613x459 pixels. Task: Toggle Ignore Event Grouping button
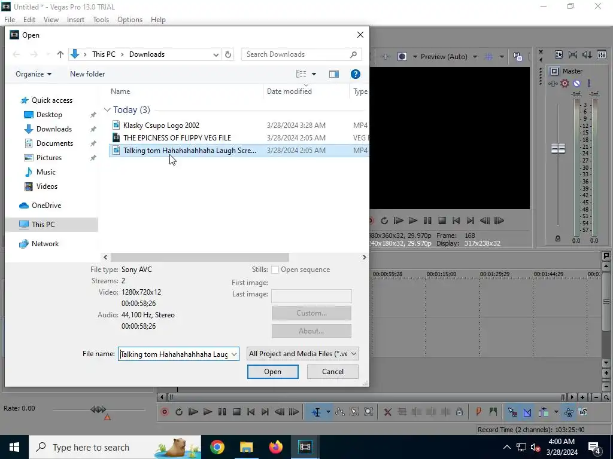(583, 412)
